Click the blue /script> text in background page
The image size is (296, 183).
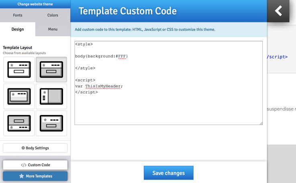(277, 57)
